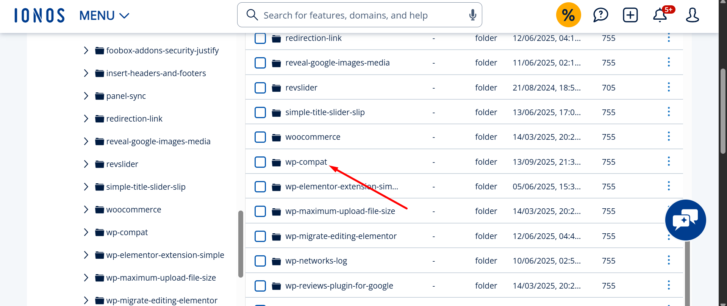Open wp-reviews-plugin-for-google folder in list
The image size is (727, 306).
pyautogui.click(x=339, y=286)
